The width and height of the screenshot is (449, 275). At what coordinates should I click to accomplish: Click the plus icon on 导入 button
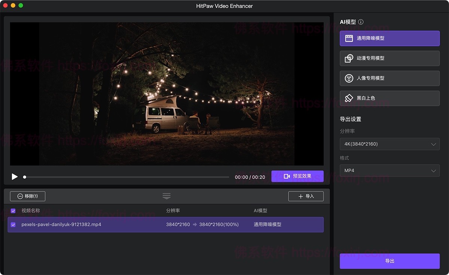point(301,196)
